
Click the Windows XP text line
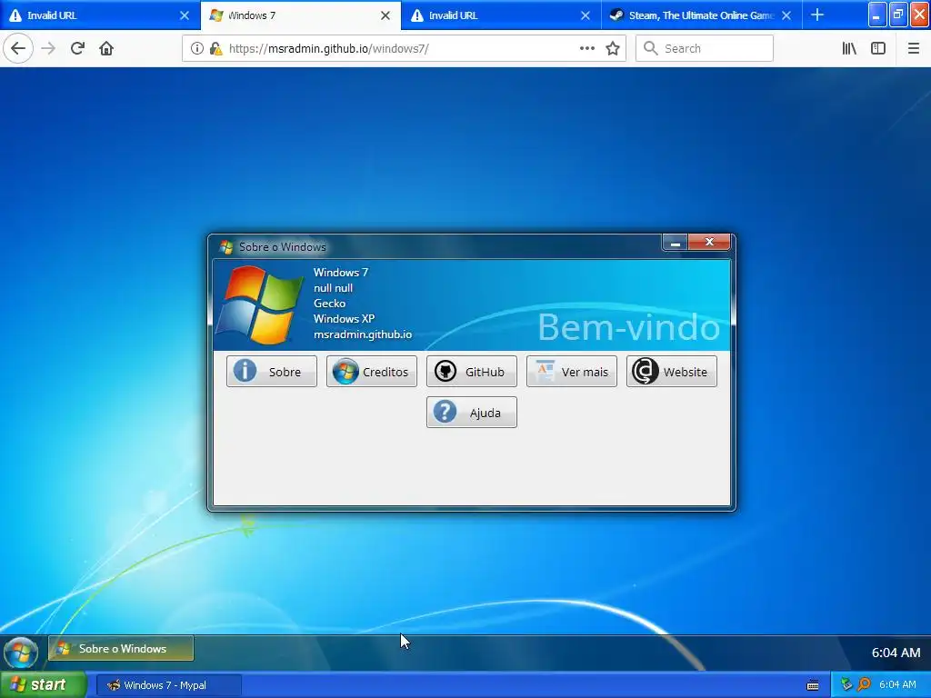(x=344, y=319)
